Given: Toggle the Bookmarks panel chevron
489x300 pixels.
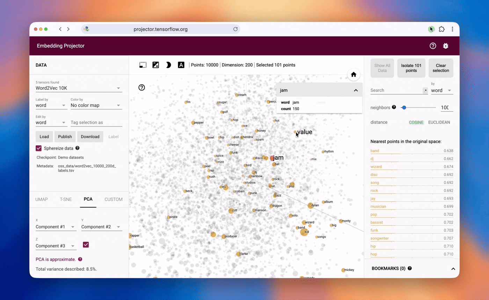Looking at the screenshot, I should (453, 269).
